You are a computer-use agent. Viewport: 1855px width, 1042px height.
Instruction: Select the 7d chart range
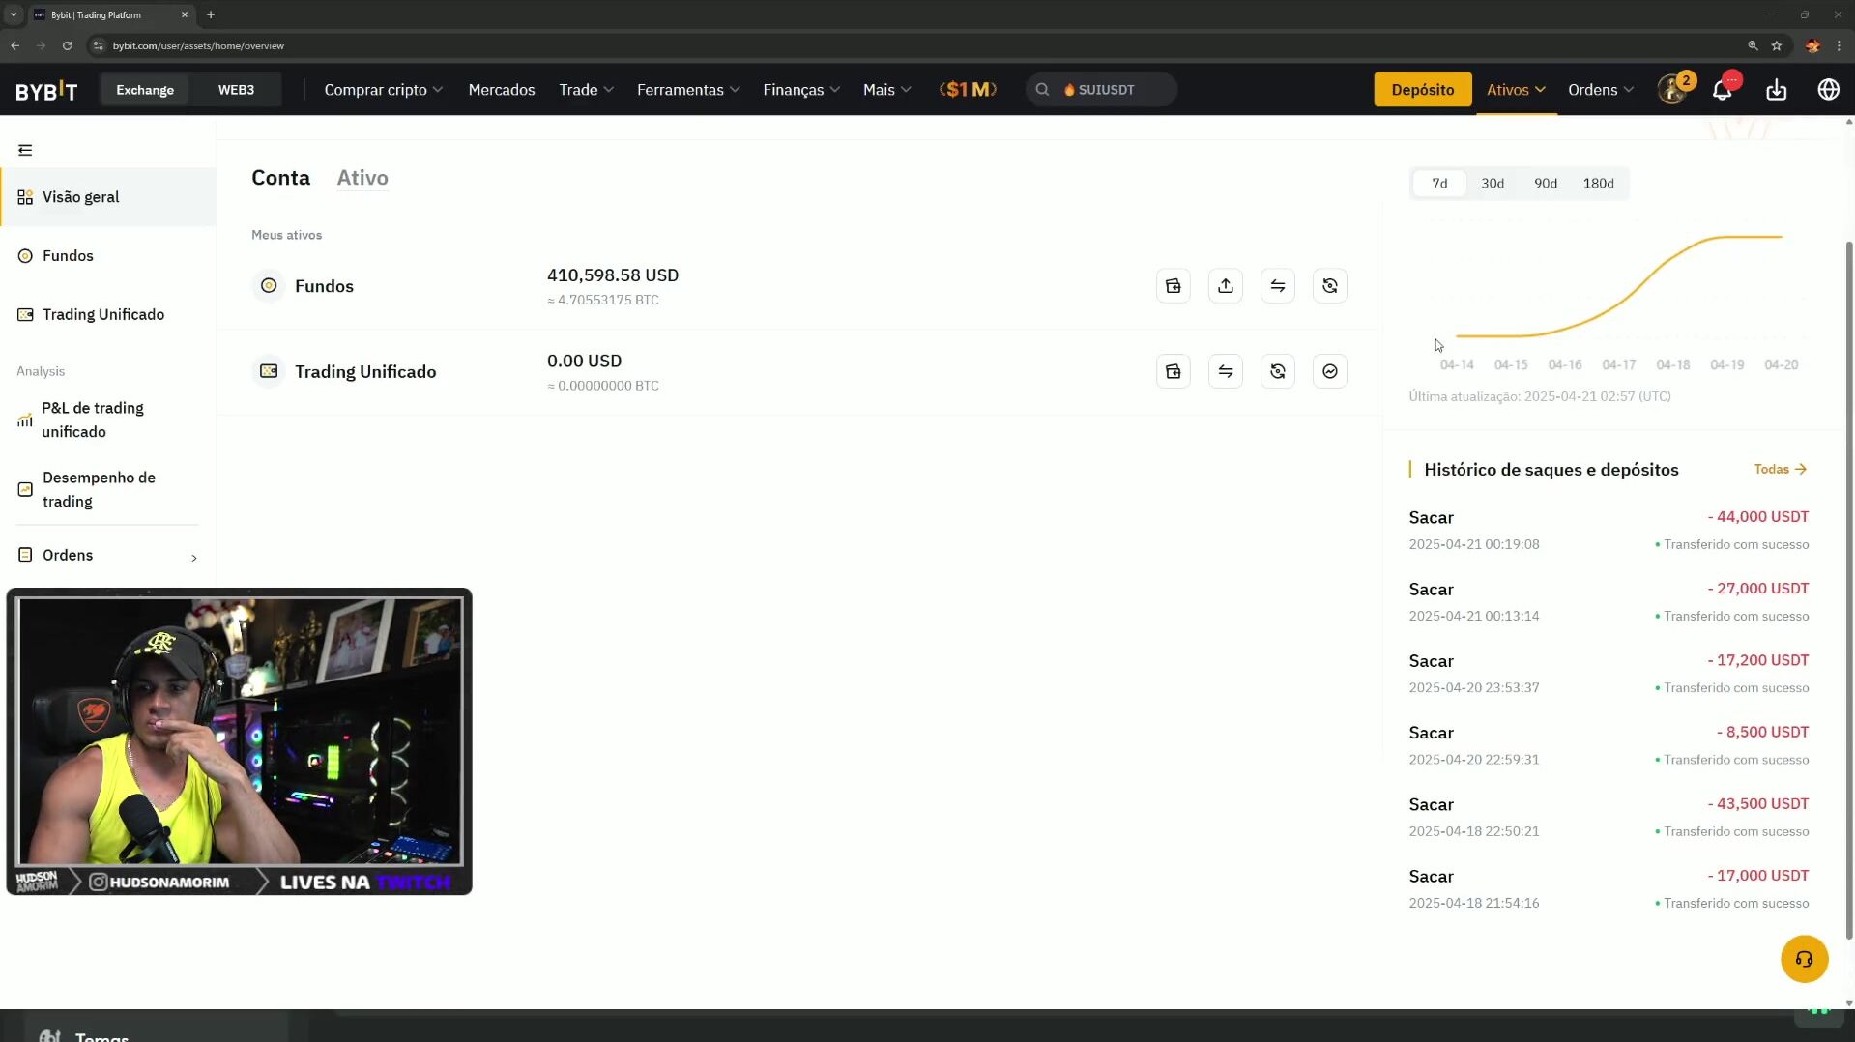click(1439, 184)
